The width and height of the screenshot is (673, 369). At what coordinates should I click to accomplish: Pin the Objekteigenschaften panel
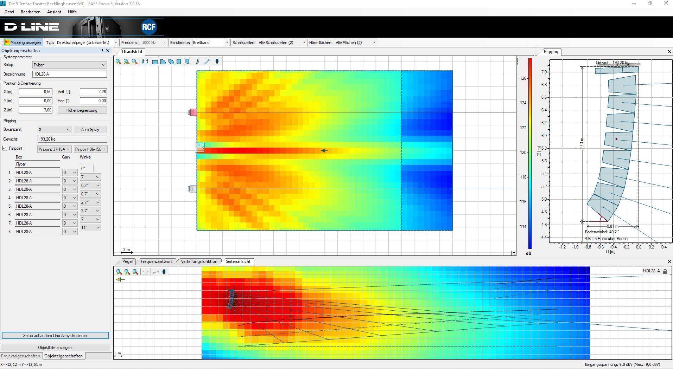[102, 51]
